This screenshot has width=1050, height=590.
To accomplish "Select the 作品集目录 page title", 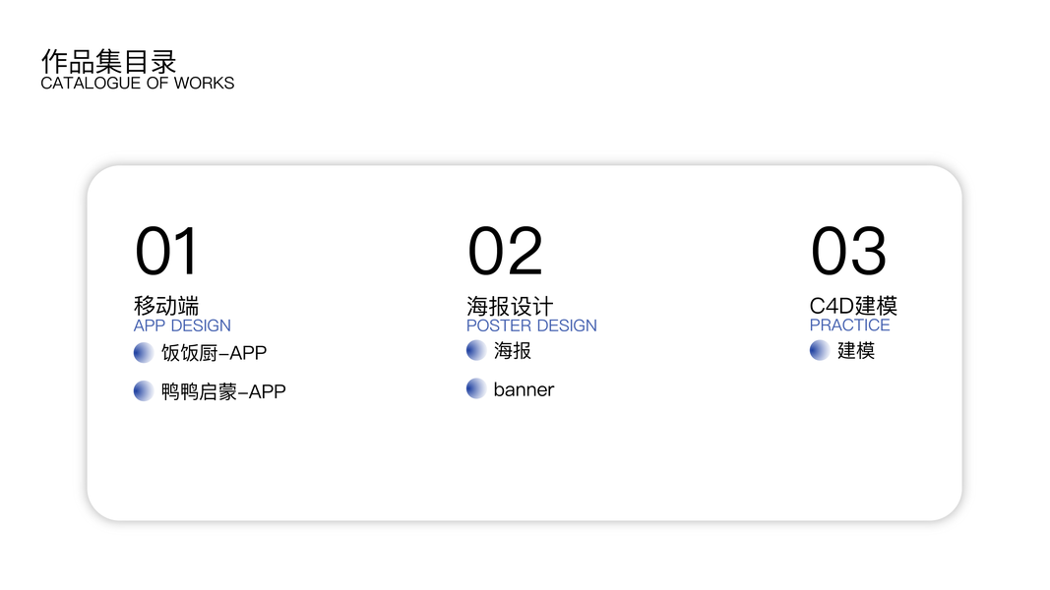I will pos(109,61).
